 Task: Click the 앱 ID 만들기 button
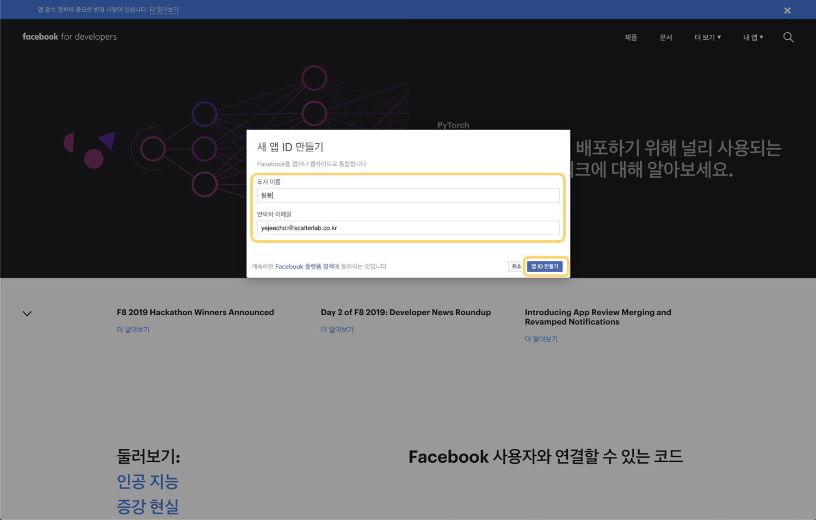tap(545, 266)
